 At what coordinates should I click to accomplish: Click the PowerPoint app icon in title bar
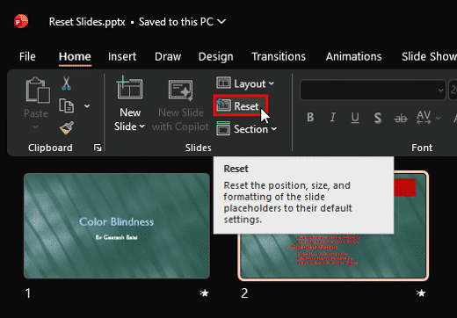pyautogui.click(x=21, y=21)
